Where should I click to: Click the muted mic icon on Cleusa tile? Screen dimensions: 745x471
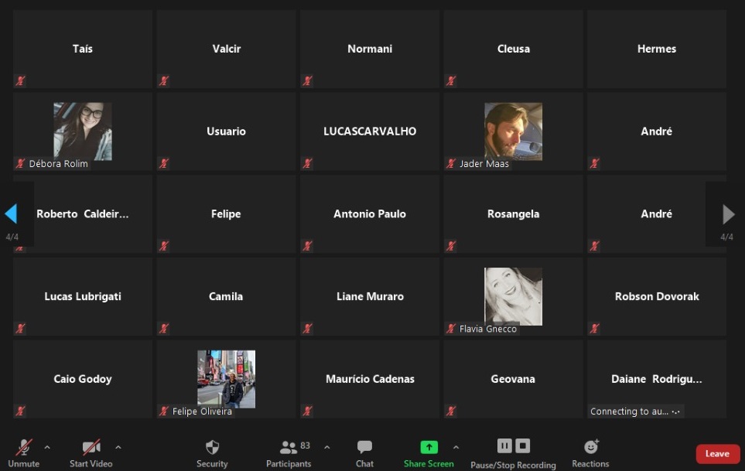point(451,80)
